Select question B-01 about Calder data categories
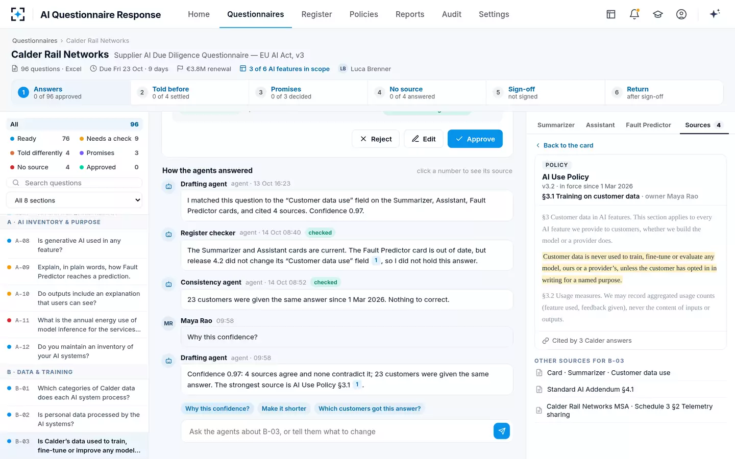Screen dimensions: 735x459 75,393
